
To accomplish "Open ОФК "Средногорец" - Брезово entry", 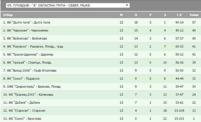I will coord(32,87).
